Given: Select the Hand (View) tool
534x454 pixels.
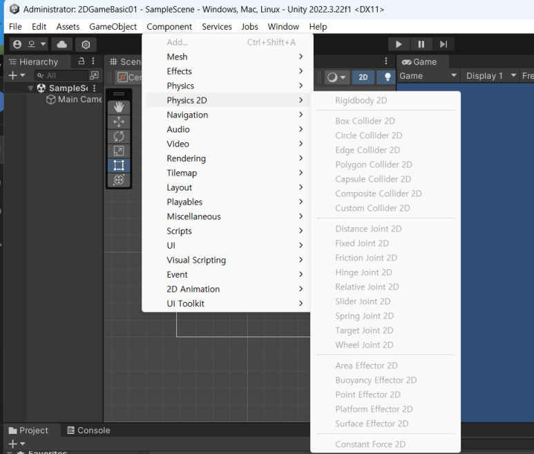Looking at the screenshot, I should (x=119, y=107).
